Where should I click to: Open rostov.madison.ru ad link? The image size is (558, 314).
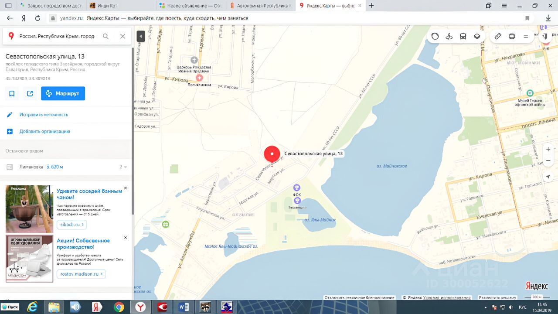tap(81, 274)
